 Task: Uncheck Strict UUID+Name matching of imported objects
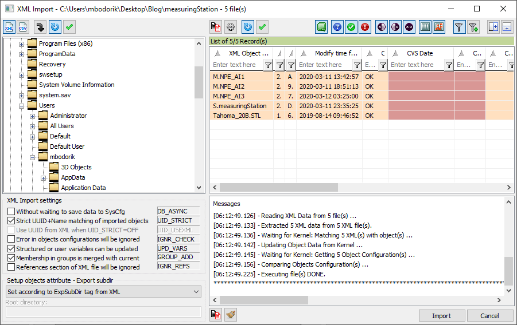(11, 221)
